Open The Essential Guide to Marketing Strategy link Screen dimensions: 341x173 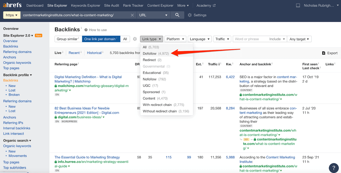click(87, 157)
